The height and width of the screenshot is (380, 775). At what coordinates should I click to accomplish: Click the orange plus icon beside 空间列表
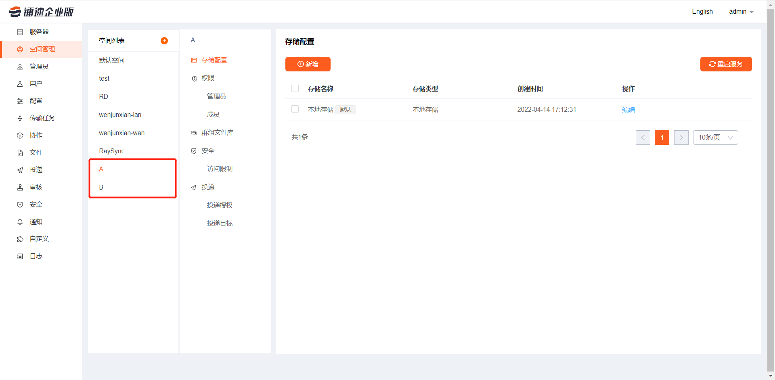tap(164, 40)
